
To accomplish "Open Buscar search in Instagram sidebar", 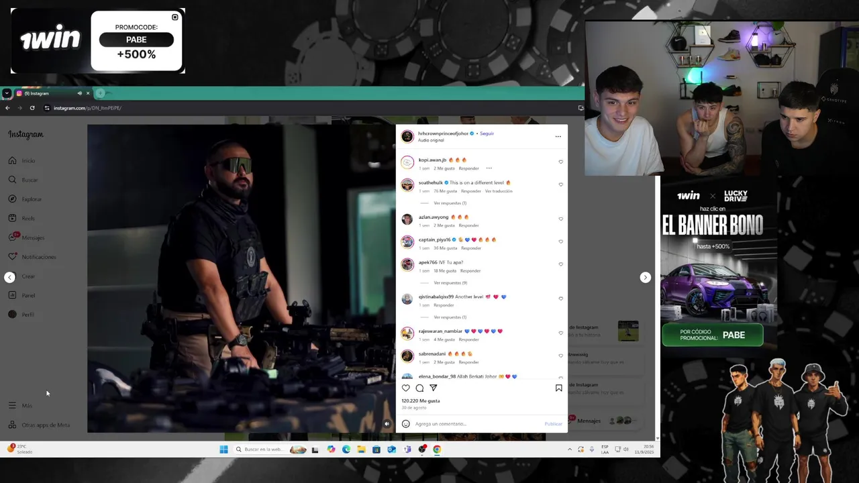I will coord(23,180).
